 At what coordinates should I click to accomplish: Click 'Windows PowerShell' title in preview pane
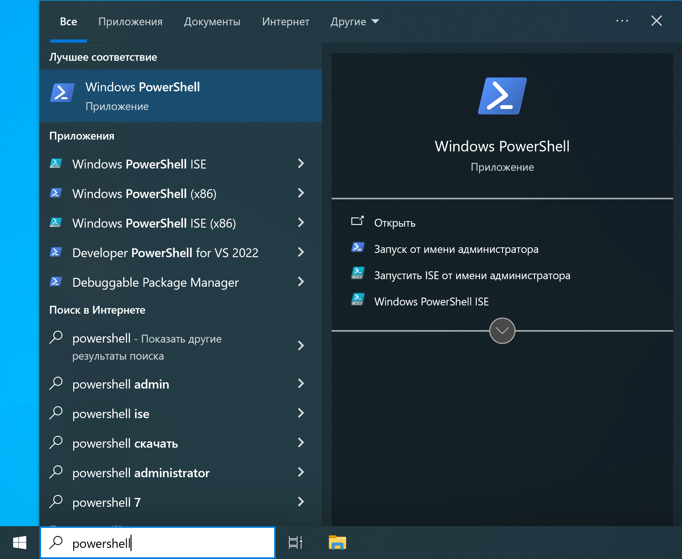502,146
